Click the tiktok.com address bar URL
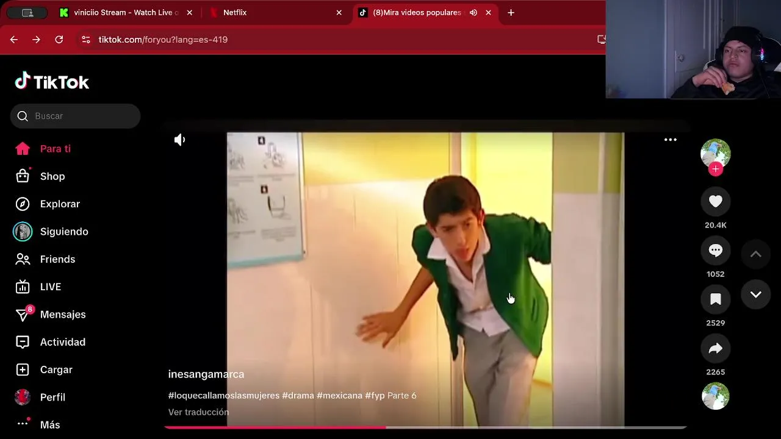This screenshot has width=781, height=439. (163, 40)
